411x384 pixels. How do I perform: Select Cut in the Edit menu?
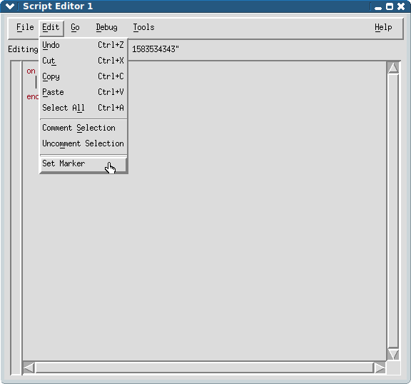click(83, 61)
